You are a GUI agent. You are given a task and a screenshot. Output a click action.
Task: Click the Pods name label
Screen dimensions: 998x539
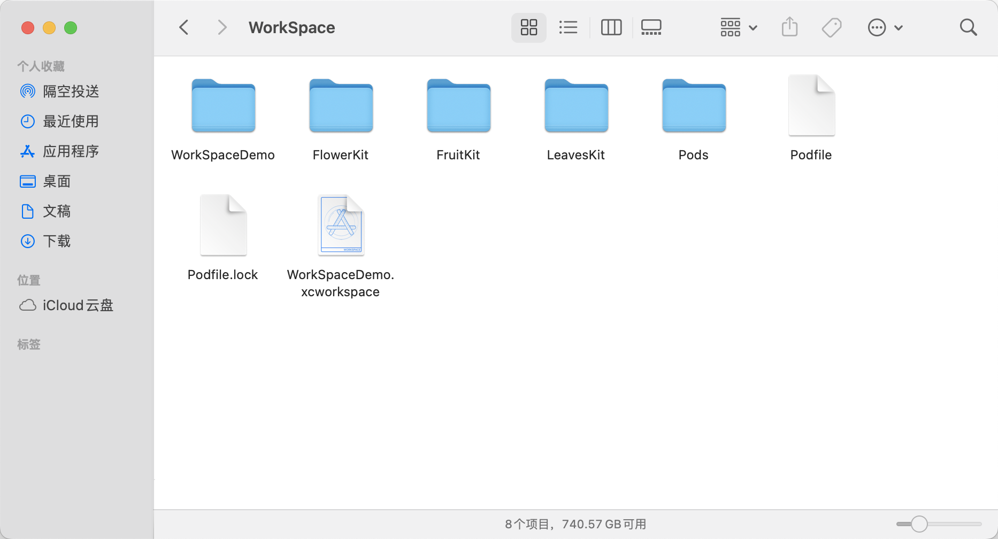coord(694,155)
